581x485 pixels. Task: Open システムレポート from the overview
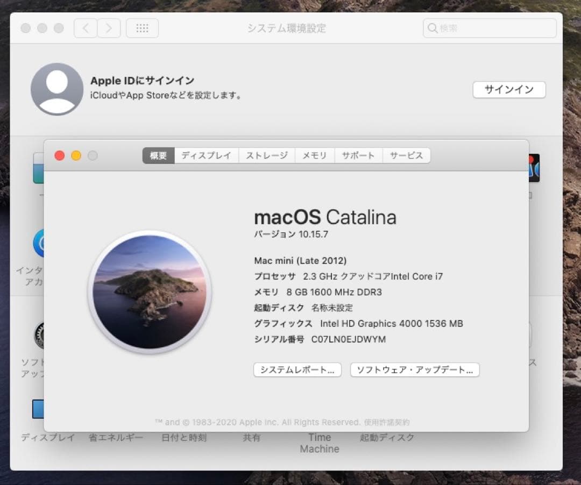pyautogui.click(x=297, y=370)
